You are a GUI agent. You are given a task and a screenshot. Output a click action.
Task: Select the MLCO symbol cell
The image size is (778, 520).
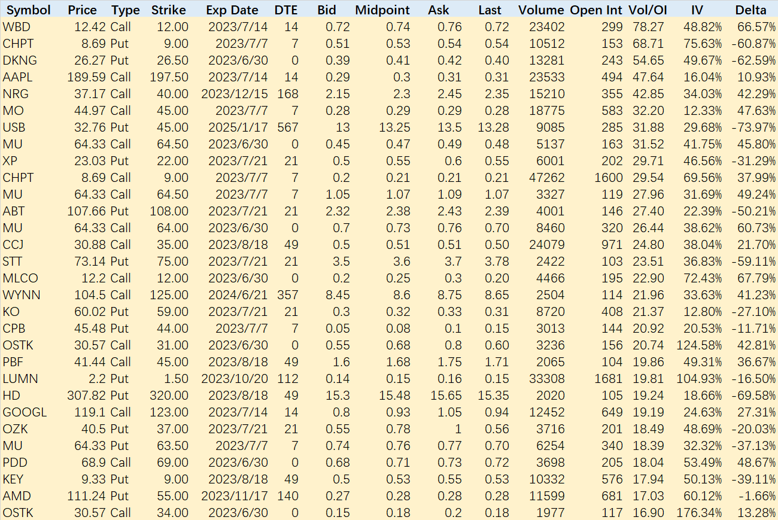coord(20,278)
